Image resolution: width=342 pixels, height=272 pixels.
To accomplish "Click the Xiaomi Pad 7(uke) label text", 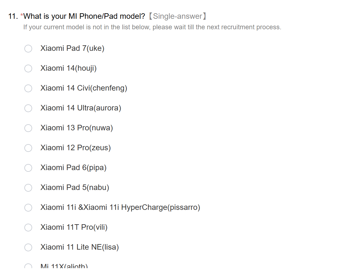I will pyautogui.click(x=72, y=48).
